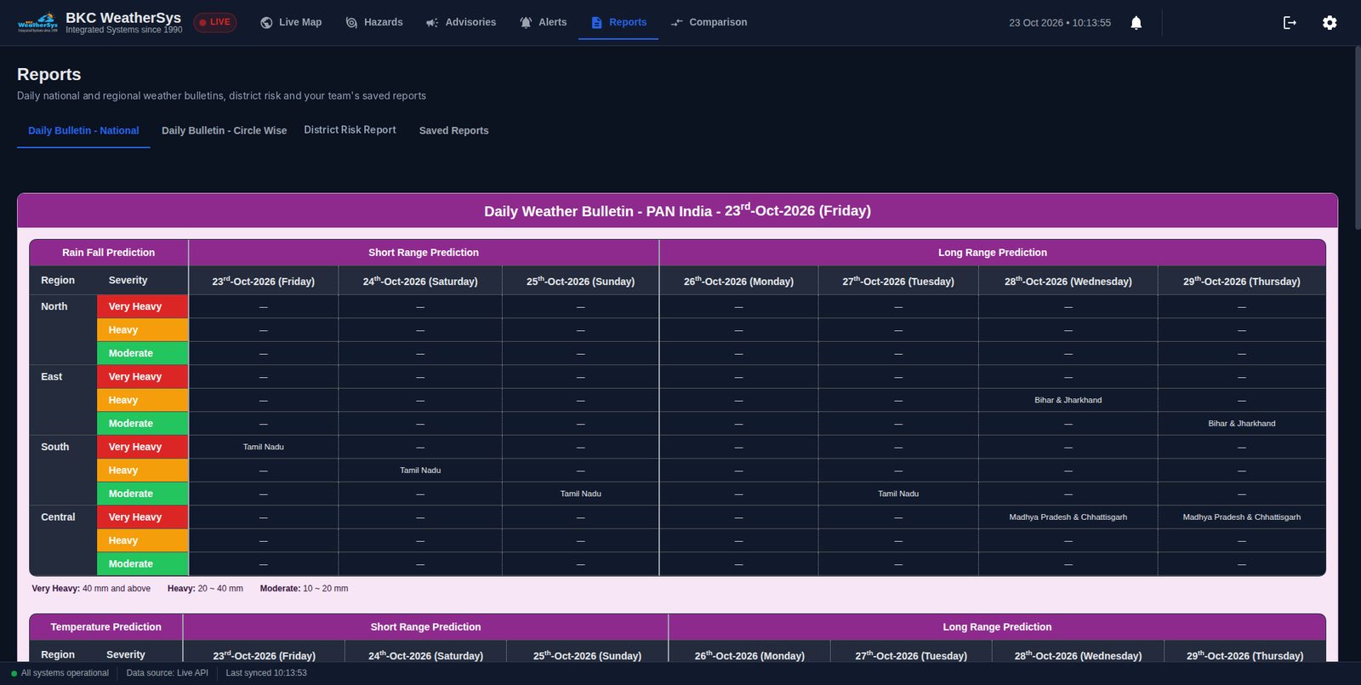Click East region Heavy severity cell
1361x685 pixels.
[142, 400]
